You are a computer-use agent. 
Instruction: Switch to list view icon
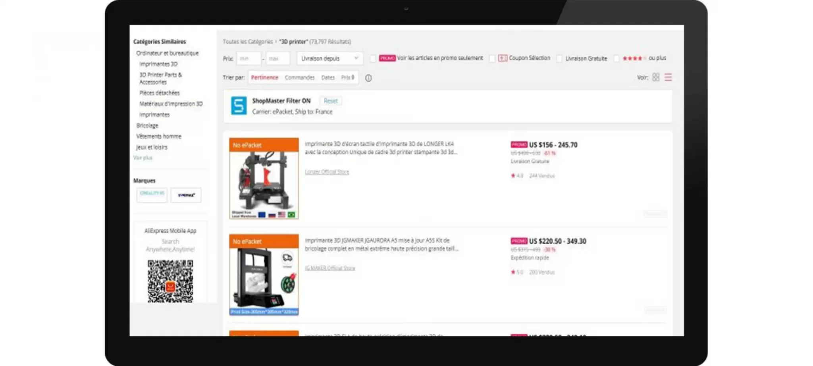click(668, 77)
